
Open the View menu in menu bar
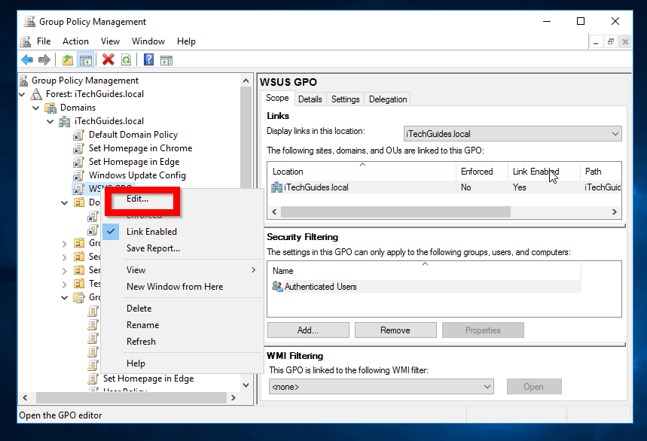pos(110,41)
